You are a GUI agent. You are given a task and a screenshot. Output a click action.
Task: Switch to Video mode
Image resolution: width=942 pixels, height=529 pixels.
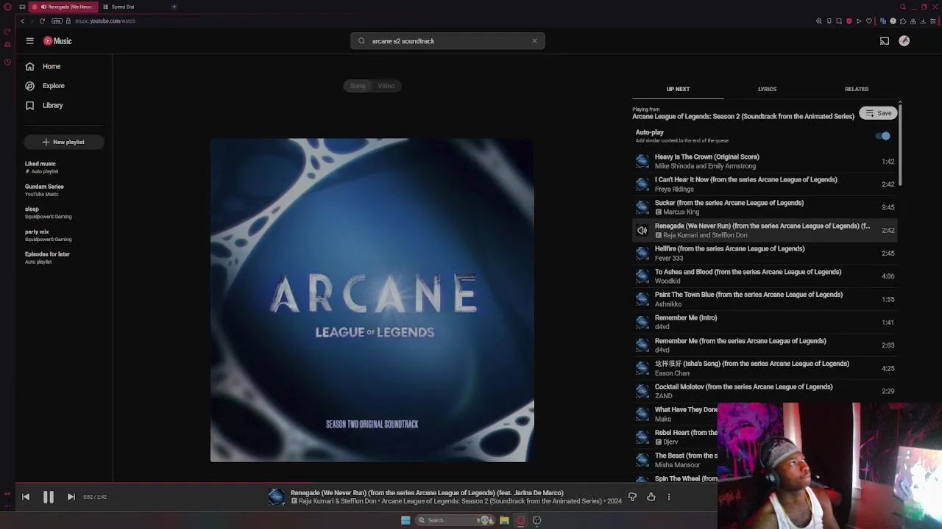386,86
